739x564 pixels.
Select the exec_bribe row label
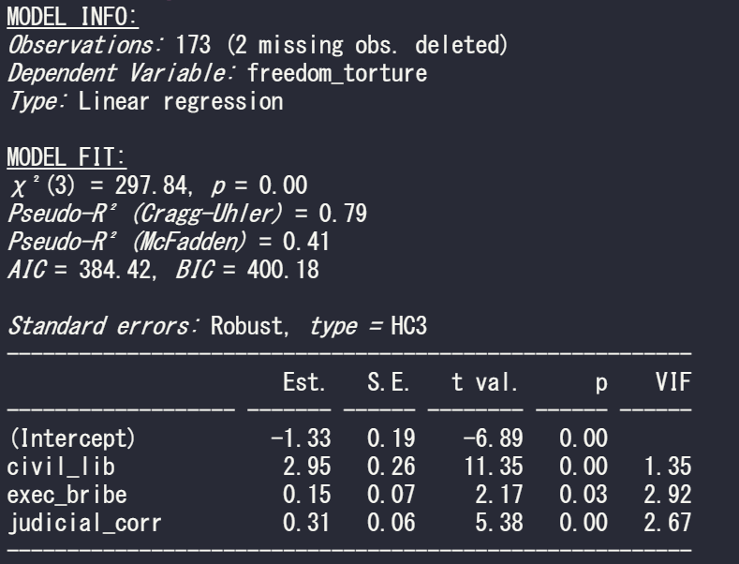pos(63,494)
